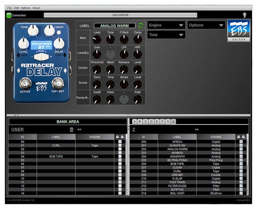
Task: Click the TAP/SET footswitch on the pedal
Action: 58,84
